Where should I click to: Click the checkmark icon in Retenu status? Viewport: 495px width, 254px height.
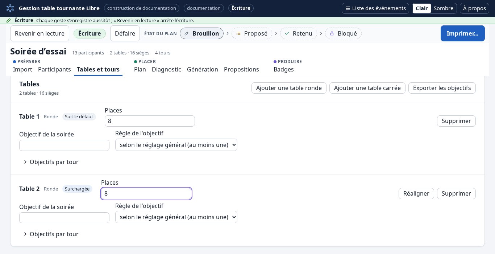287,33
